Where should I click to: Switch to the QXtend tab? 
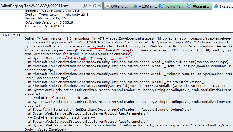(117, 6)
